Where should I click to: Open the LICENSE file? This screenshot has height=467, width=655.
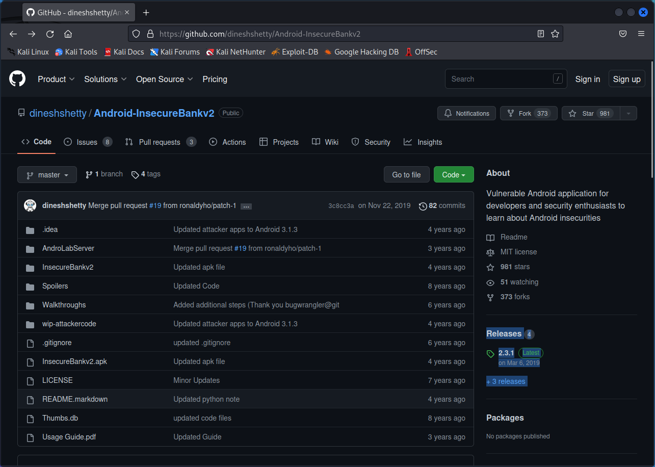tap(58, 380)
